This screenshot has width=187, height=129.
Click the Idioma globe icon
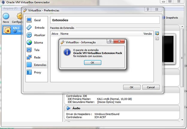pos(29,42)
